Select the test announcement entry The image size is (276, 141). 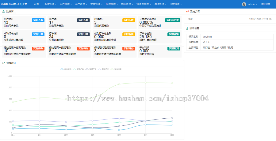point(190,19)
